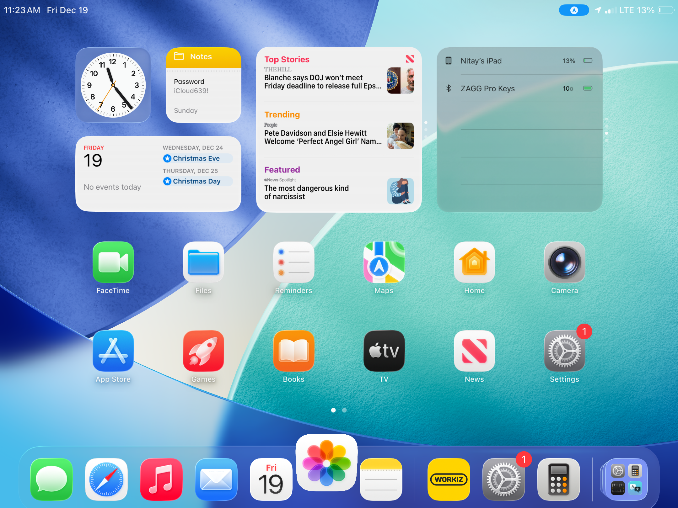
Task: Open Workiz from the dock
Action: 449,479
